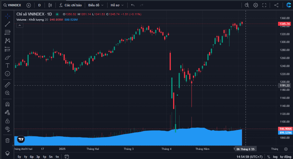
Task: Select the ruler measure tool
Action: click(x=7, y=85)
